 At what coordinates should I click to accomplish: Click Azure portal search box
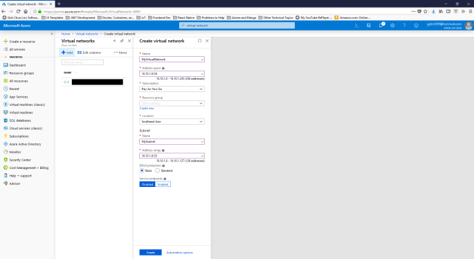[x=237, y=26]
